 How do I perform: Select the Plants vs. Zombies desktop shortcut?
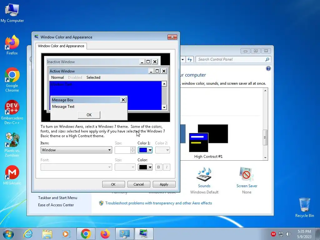pyautogui.click(x=12, y=144)
